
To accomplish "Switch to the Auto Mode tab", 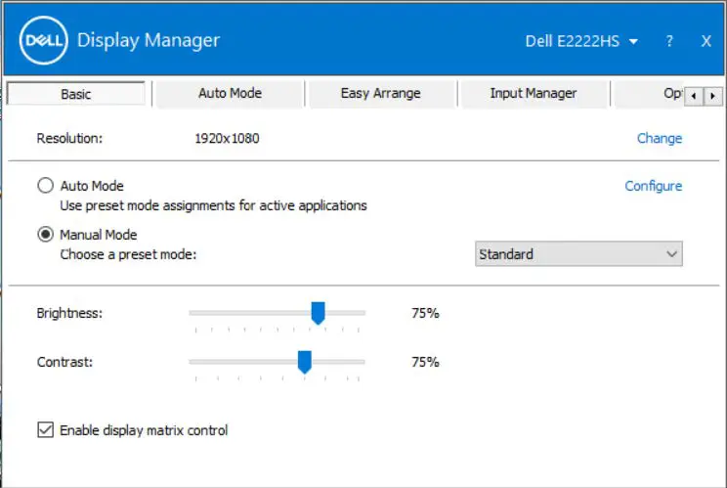I will click(x=230, y=94).
